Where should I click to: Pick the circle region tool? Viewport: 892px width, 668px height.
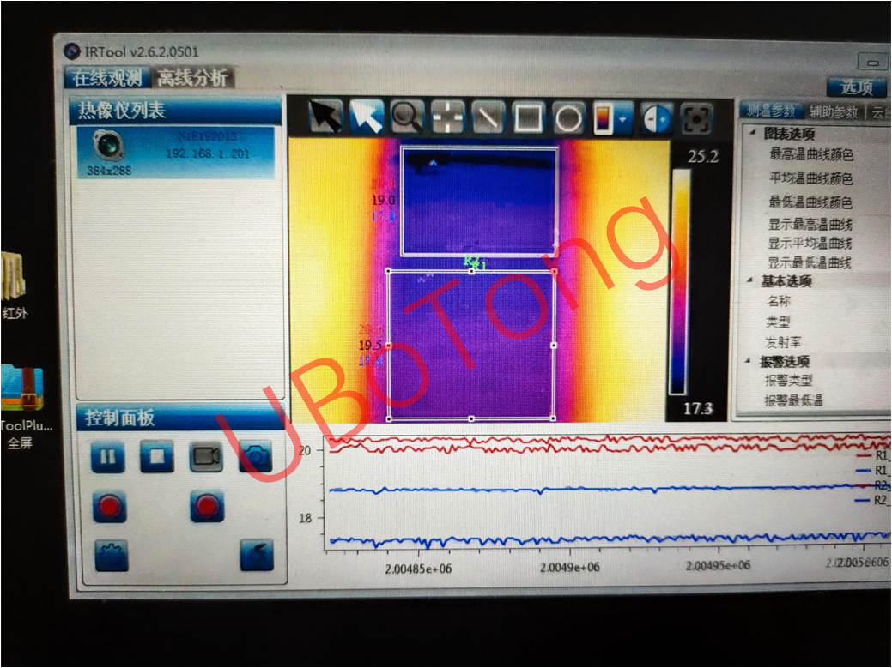567,117
